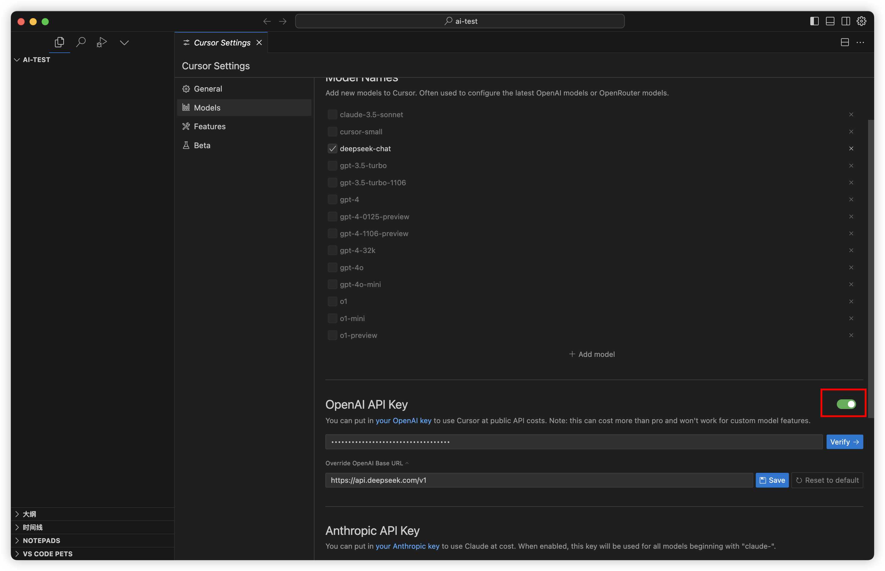885x571 pixels.
Task: Expand the 时间线 timeline panel
Action: click(92, 528)
